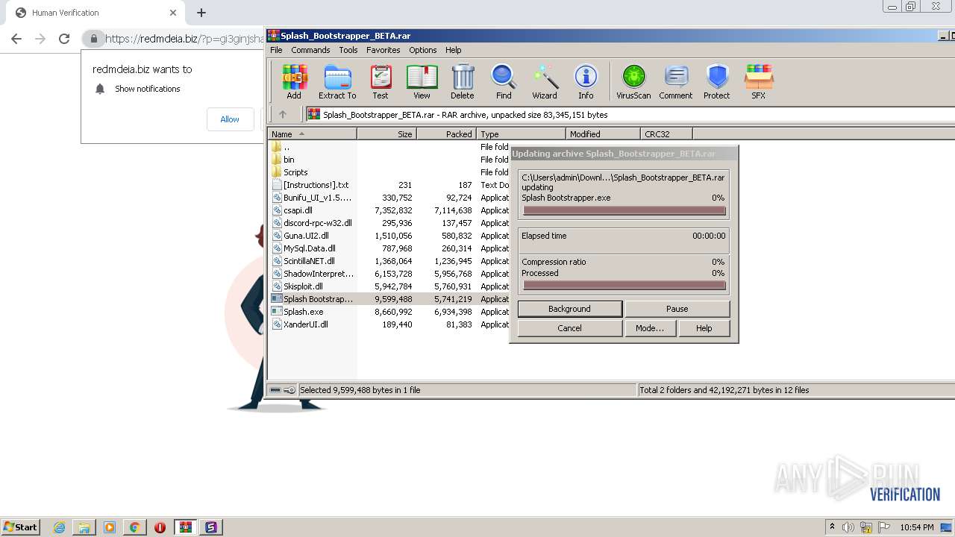Reload the Chrome page
Viewport: 955px width, 537px height.
click(x=64, y=39)
